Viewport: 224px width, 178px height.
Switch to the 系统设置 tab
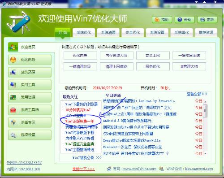click(x=157, y=32)
